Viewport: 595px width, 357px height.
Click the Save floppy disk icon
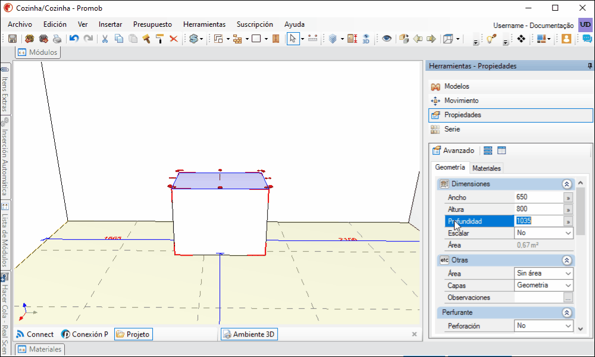coord(12,39)
